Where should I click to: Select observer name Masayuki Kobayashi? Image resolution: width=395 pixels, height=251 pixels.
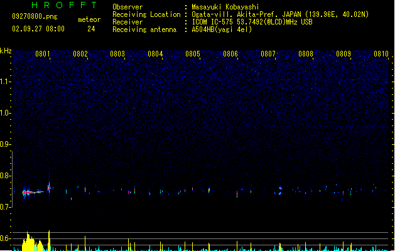225,7
